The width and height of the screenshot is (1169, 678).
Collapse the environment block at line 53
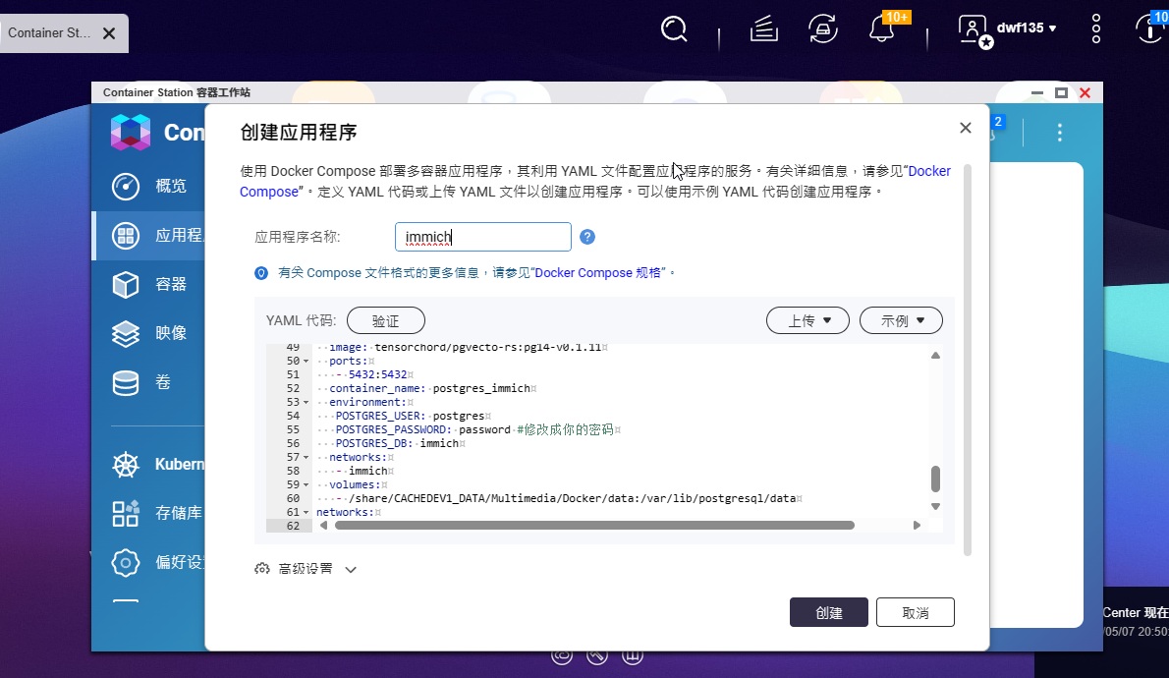(306, 403)
